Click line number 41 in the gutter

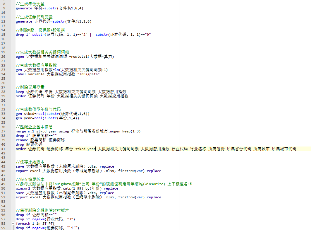(x=4, y=149)
